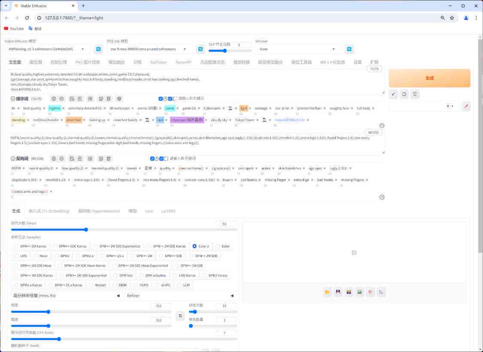Open the YouTube bookmark
483x352 pixels.
click(14, 29)
